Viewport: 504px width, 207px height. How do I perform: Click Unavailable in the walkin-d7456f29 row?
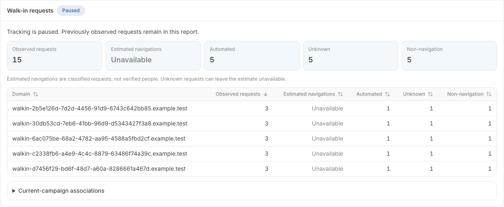click(x=327, y=169)
